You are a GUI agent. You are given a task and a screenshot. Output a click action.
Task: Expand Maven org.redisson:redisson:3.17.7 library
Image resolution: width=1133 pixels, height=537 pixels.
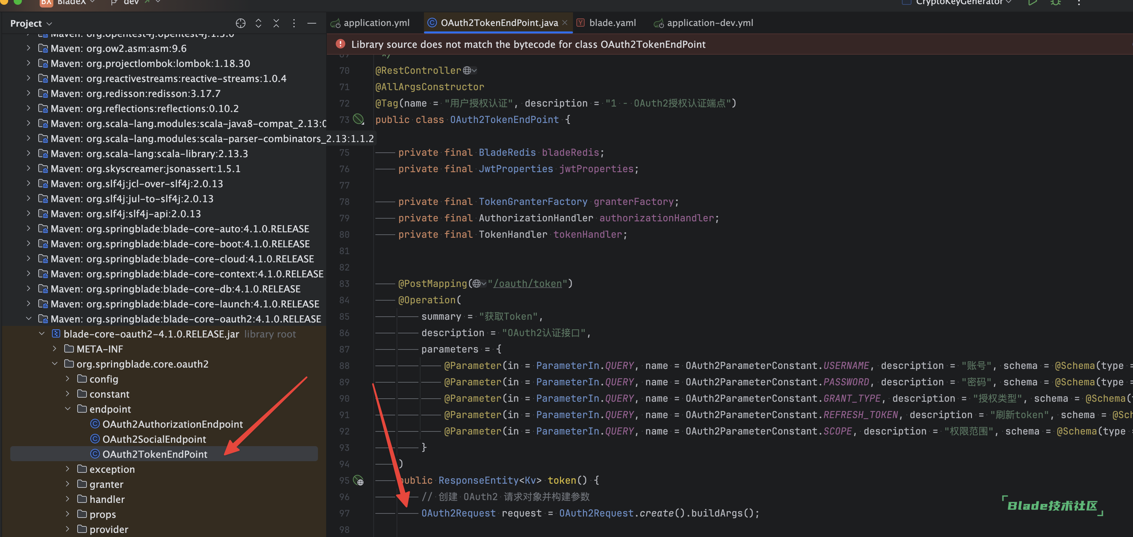tap(29, 93)
